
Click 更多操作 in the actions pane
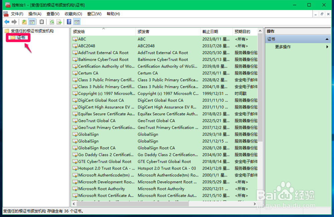[283, 47]
